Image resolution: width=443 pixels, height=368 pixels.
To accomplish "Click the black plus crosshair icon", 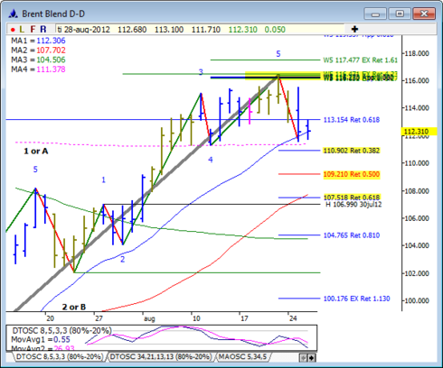I will [x=354, y=29].
